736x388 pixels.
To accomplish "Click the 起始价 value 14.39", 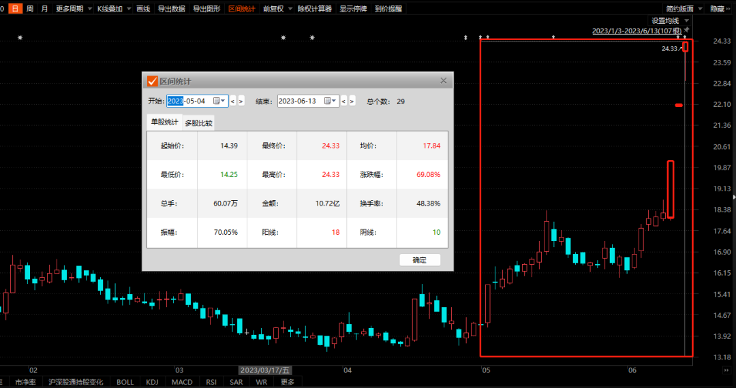I will (229, 146).
